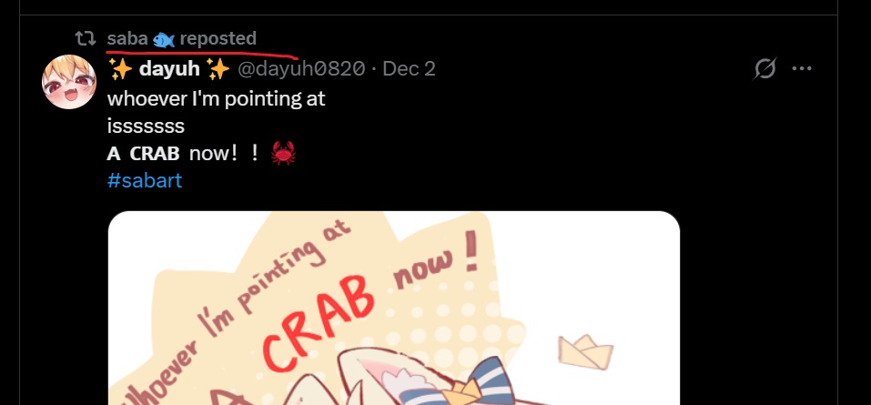
Task: Click the 'A CRAB now!!' line
Action: click(x=183, y=153)
